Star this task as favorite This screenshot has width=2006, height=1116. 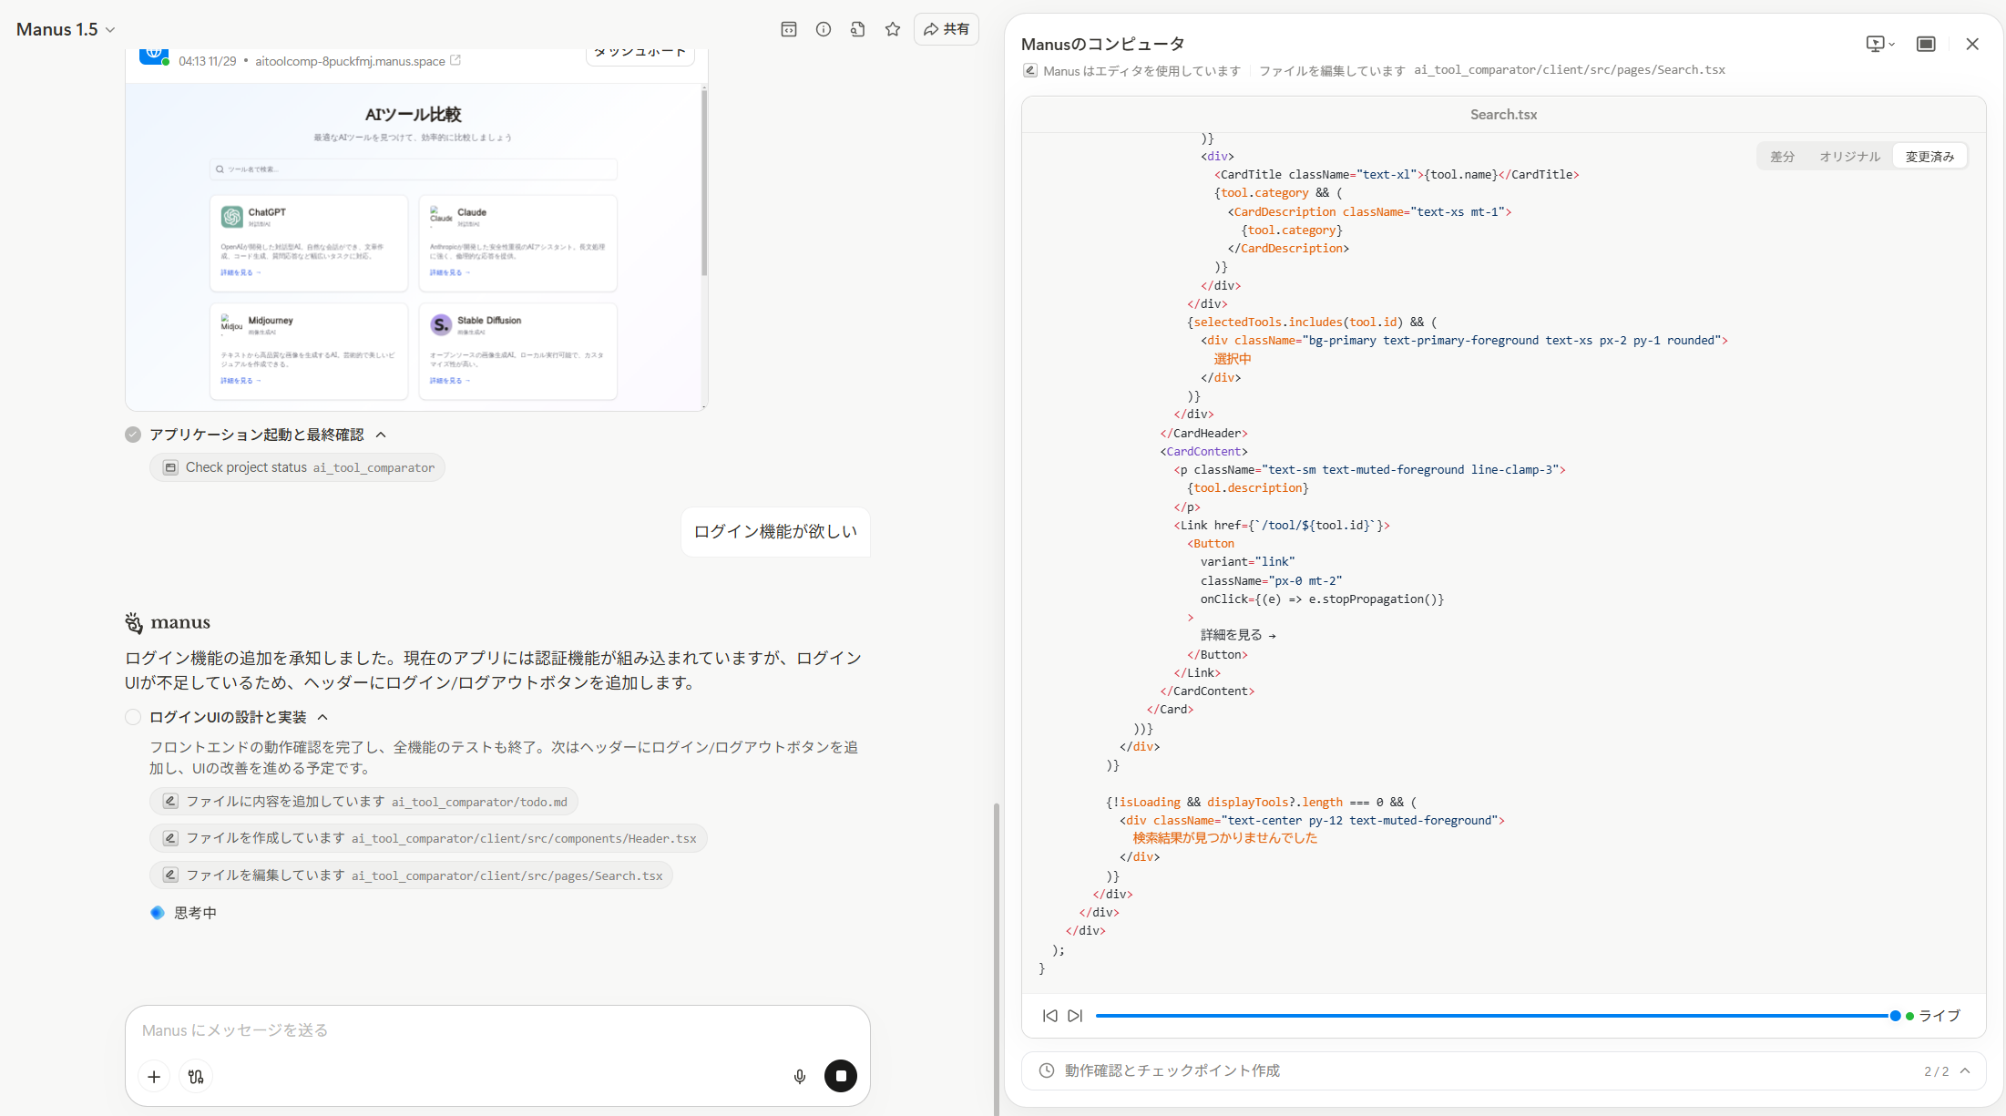pyautogui.click(x=893, y=29)
